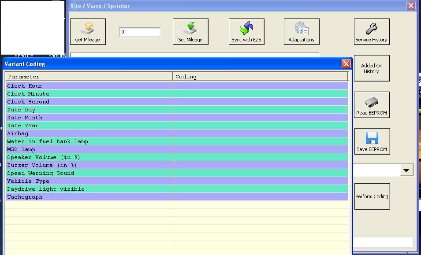Run Sync with EZS

point(246,32)
